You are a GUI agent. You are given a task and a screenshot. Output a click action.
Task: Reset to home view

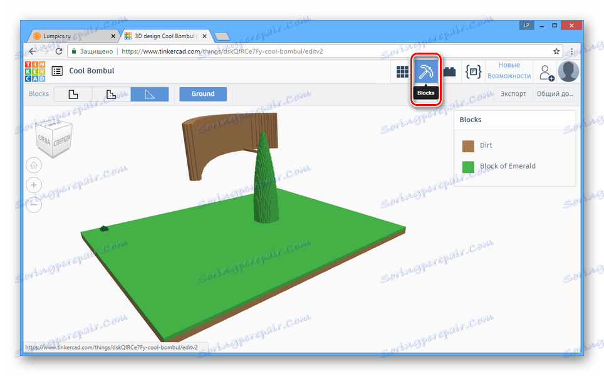pos(34,165)
